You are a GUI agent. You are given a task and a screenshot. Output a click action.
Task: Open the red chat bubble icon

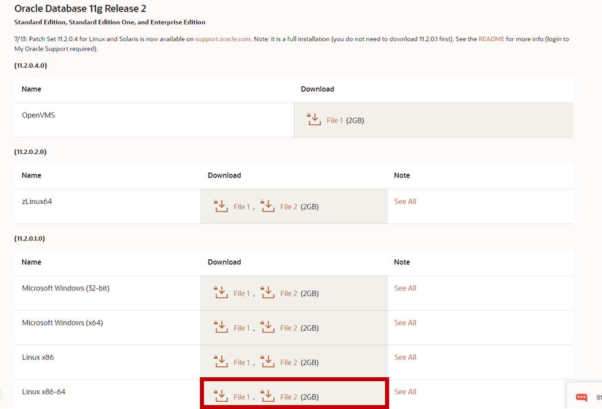click(x=581, y=398)
